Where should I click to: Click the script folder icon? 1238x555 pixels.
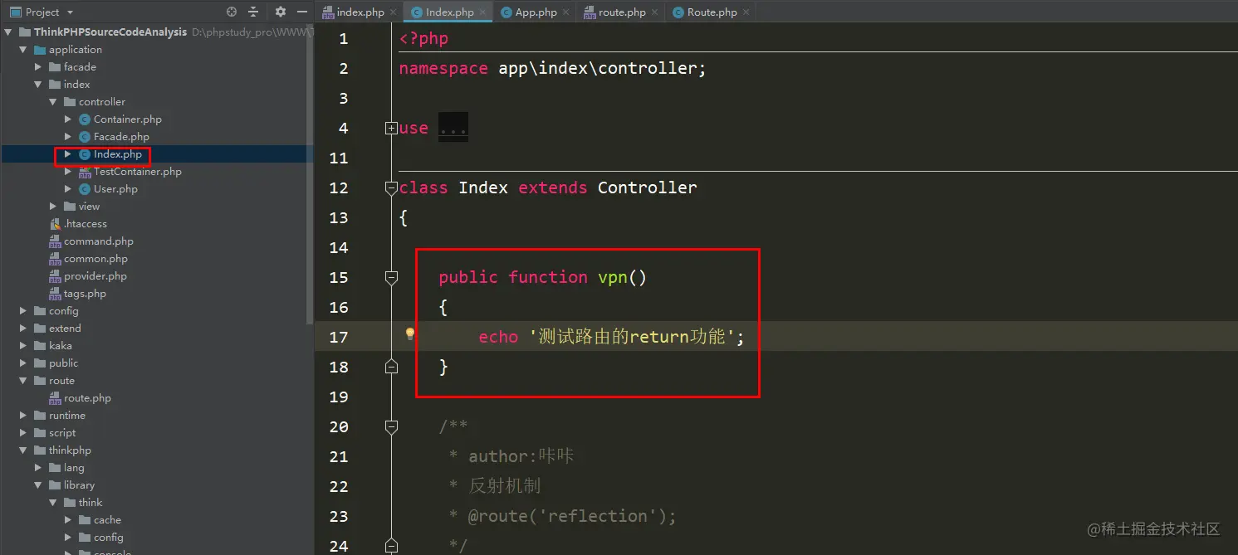[x=40, y=433]
